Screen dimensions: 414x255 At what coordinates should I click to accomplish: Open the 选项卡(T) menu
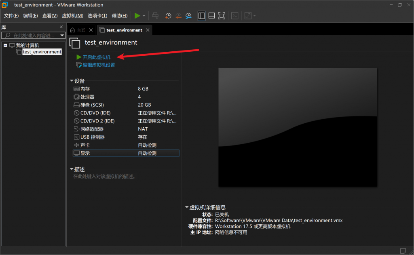click(97, 16)
